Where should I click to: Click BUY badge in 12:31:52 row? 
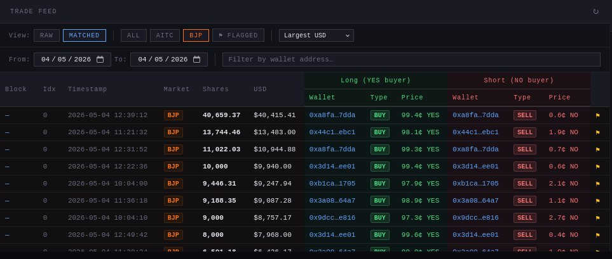click(x=380, y=149)
